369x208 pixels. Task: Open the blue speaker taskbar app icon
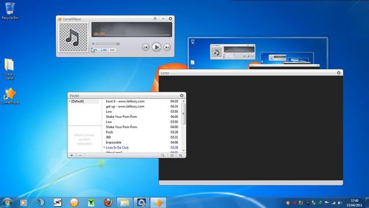[x=40, y=203]
